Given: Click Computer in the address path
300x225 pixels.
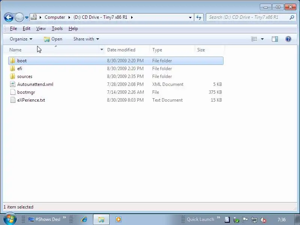Looking at the screenshot, I should [55, 17].
